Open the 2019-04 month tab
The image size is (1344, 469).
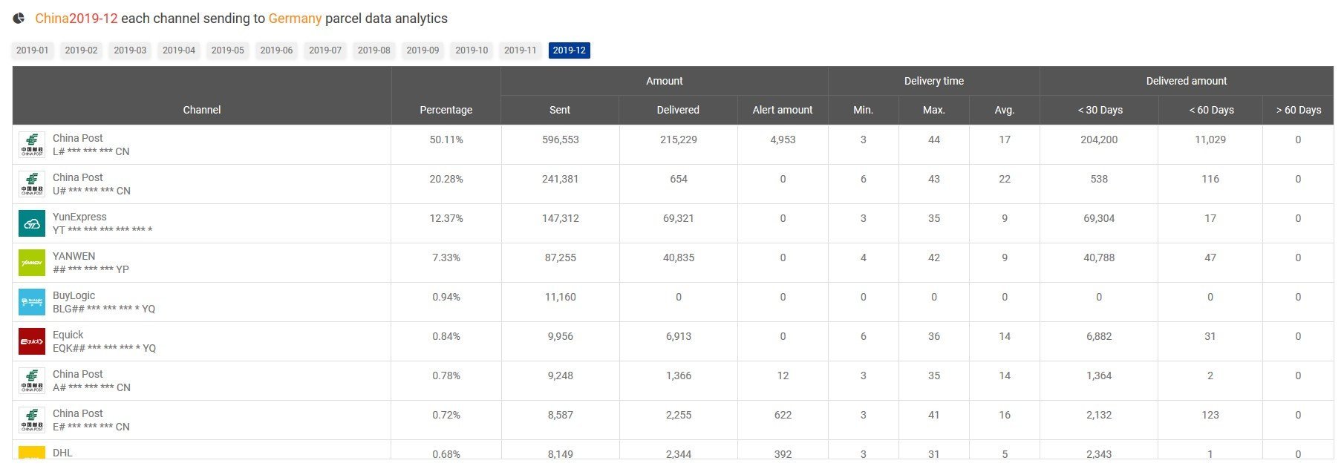(x=179, y=50)
